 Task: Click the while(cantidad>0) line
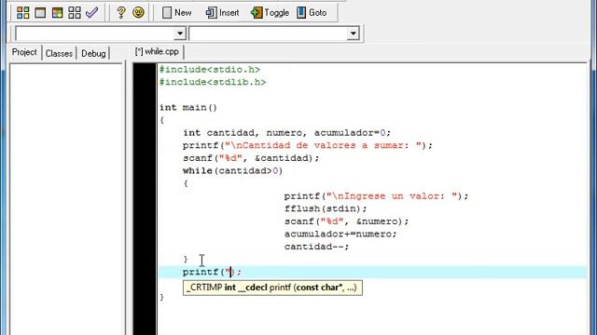point(232,170)
